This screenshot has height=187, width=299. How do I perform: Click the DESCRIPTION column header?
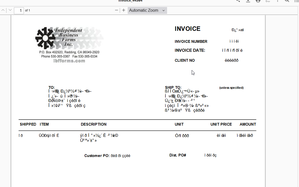point(94,124)
